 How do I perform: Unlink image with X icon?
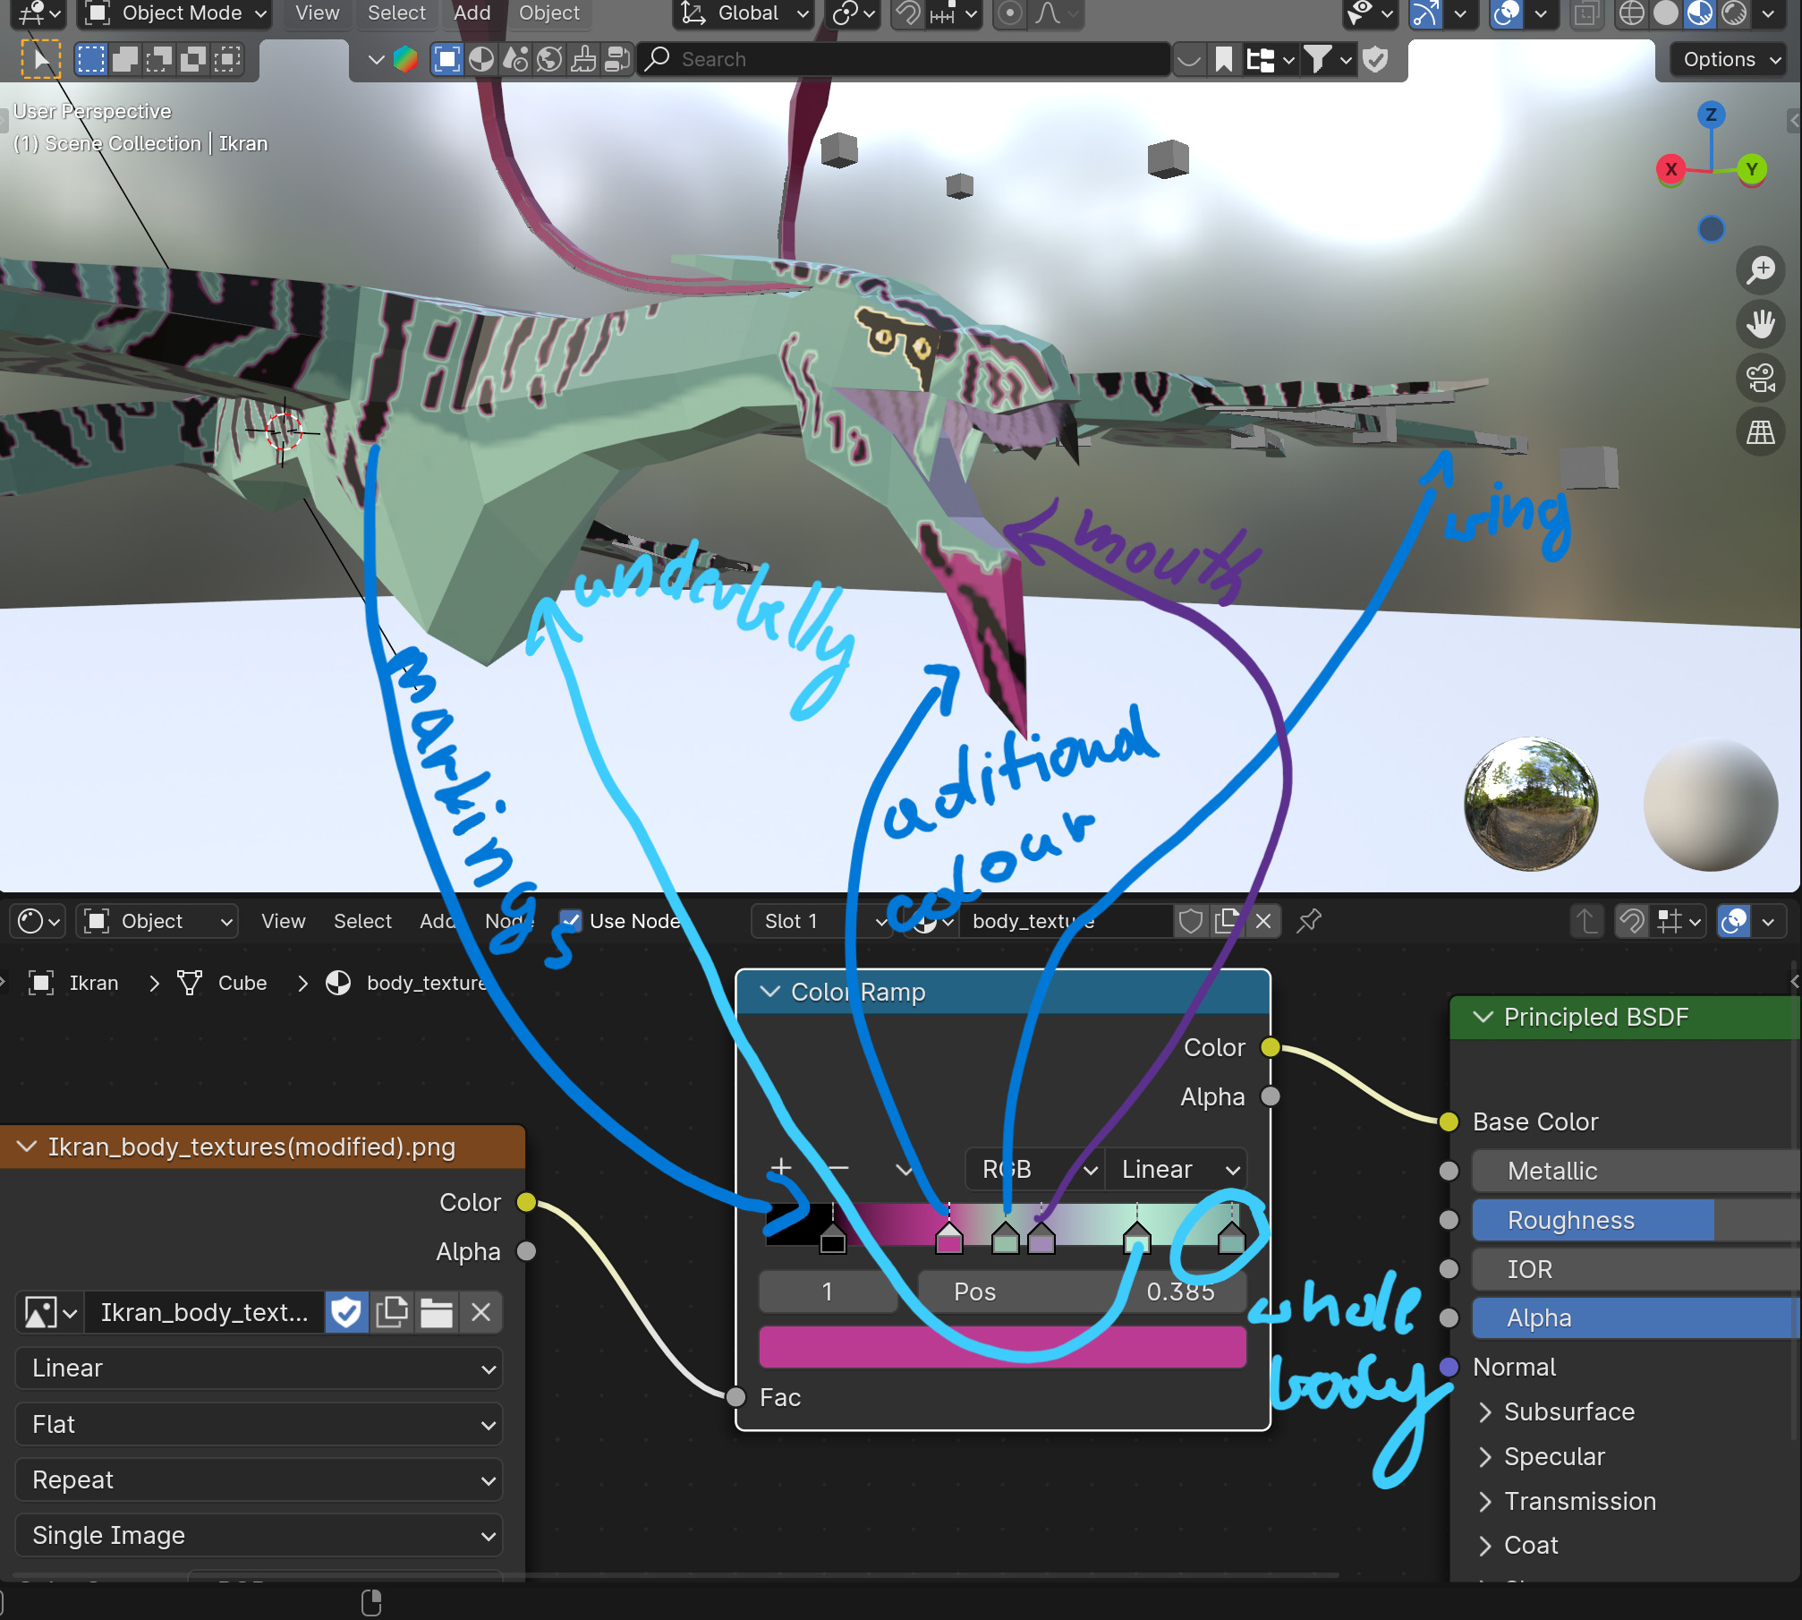pos(480,1313)
